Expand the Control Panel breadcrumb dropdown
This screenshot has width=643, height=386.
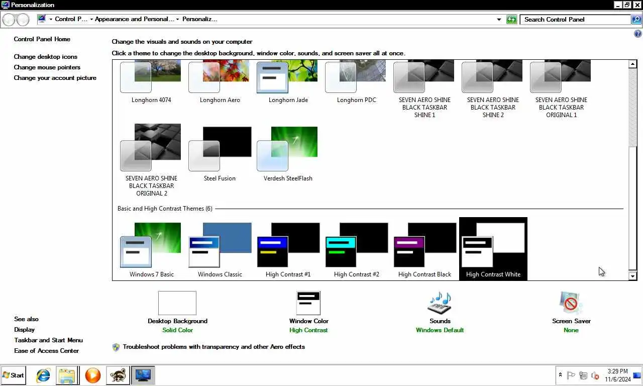pos(91,20)
